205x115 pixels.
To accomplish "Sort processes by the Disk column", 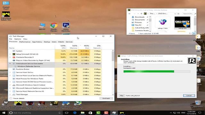I will tap(84, 47).
